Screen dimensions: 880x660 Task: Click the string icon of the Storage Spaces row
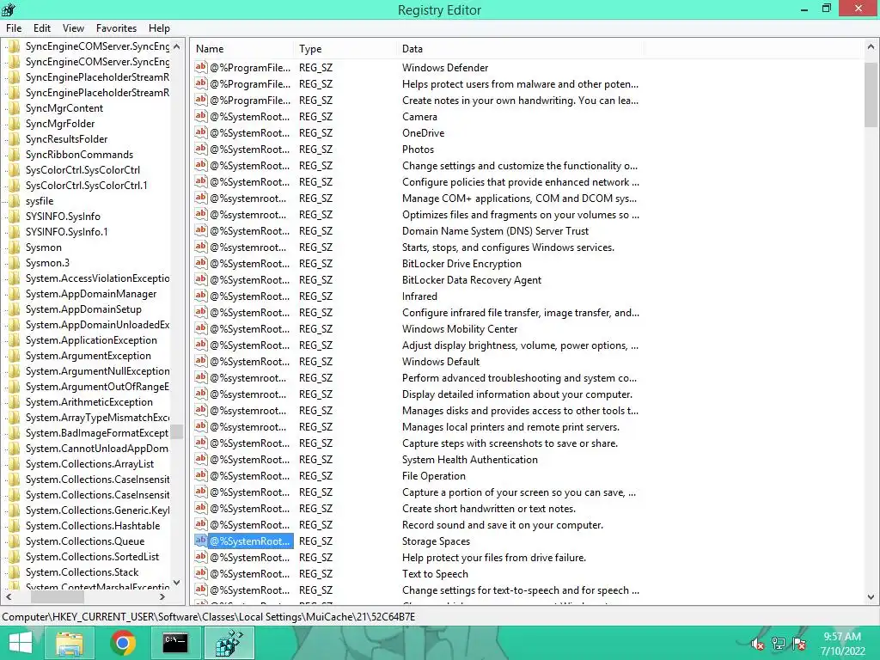[x=201, y=541]
